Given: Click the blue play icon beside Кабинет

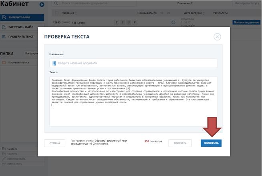Looking at the screenshot, I should [42, 5].
